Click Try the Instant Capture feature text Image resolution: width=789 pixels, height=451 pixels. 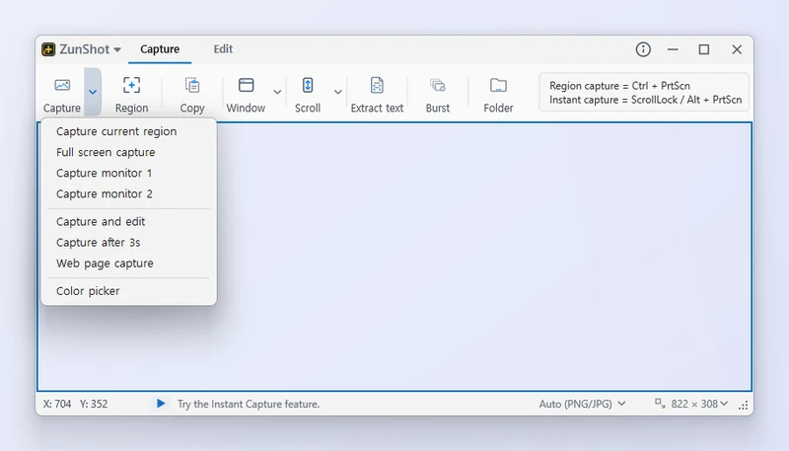(249, 404)
